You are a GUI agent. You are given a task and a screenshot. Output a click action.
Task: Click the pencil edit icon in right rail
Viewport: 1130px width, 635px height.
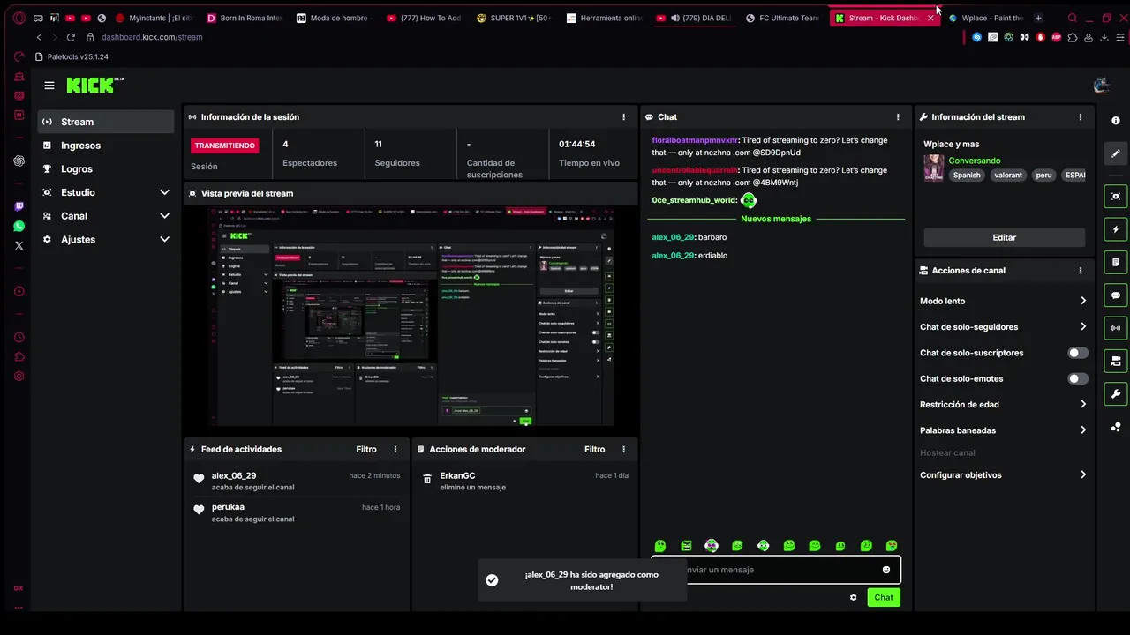tap(1116, 153)
